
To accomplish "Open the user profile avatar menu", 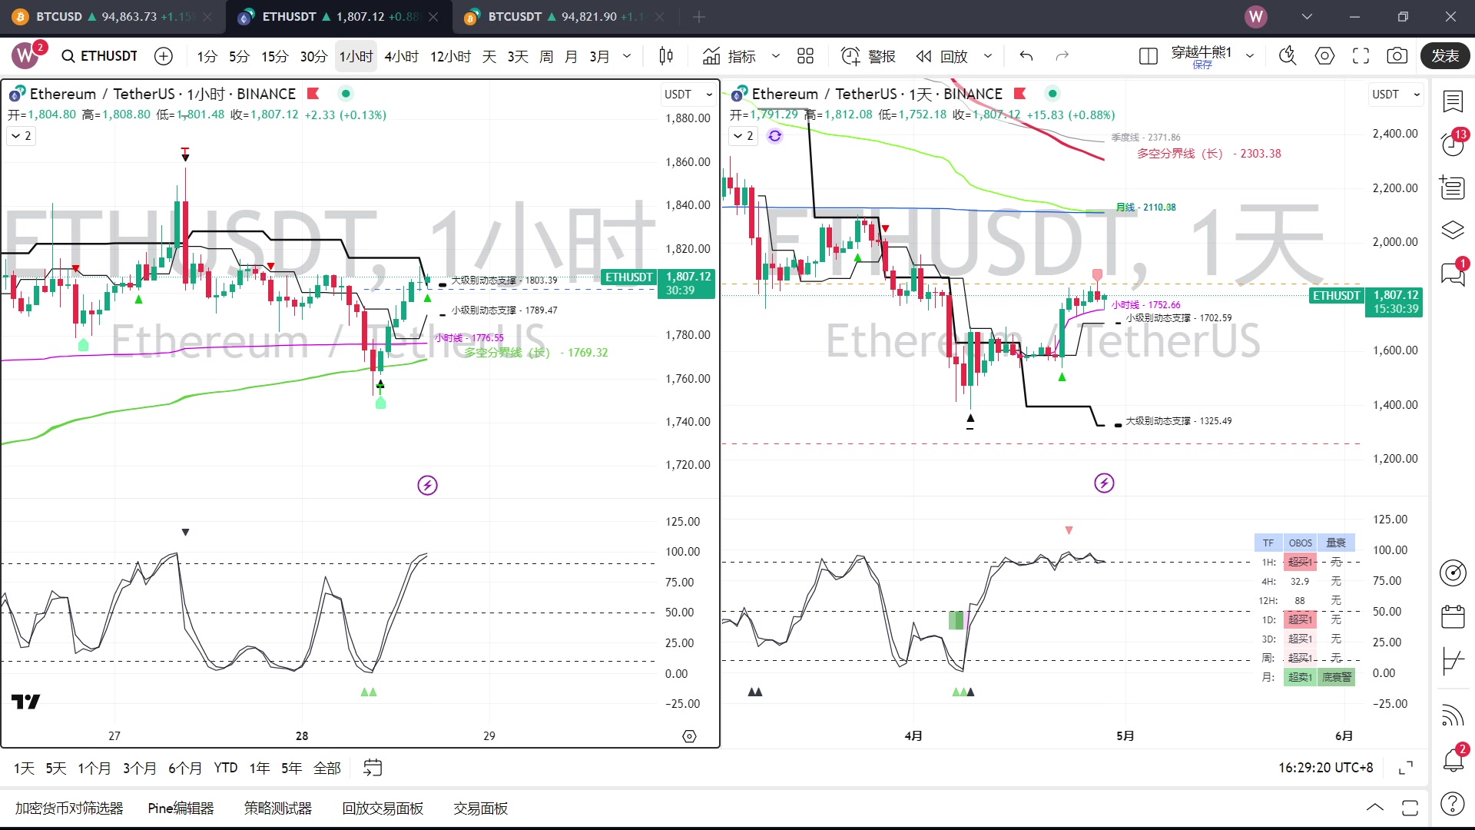I will pyautogui.click(x=1255, y=16).
